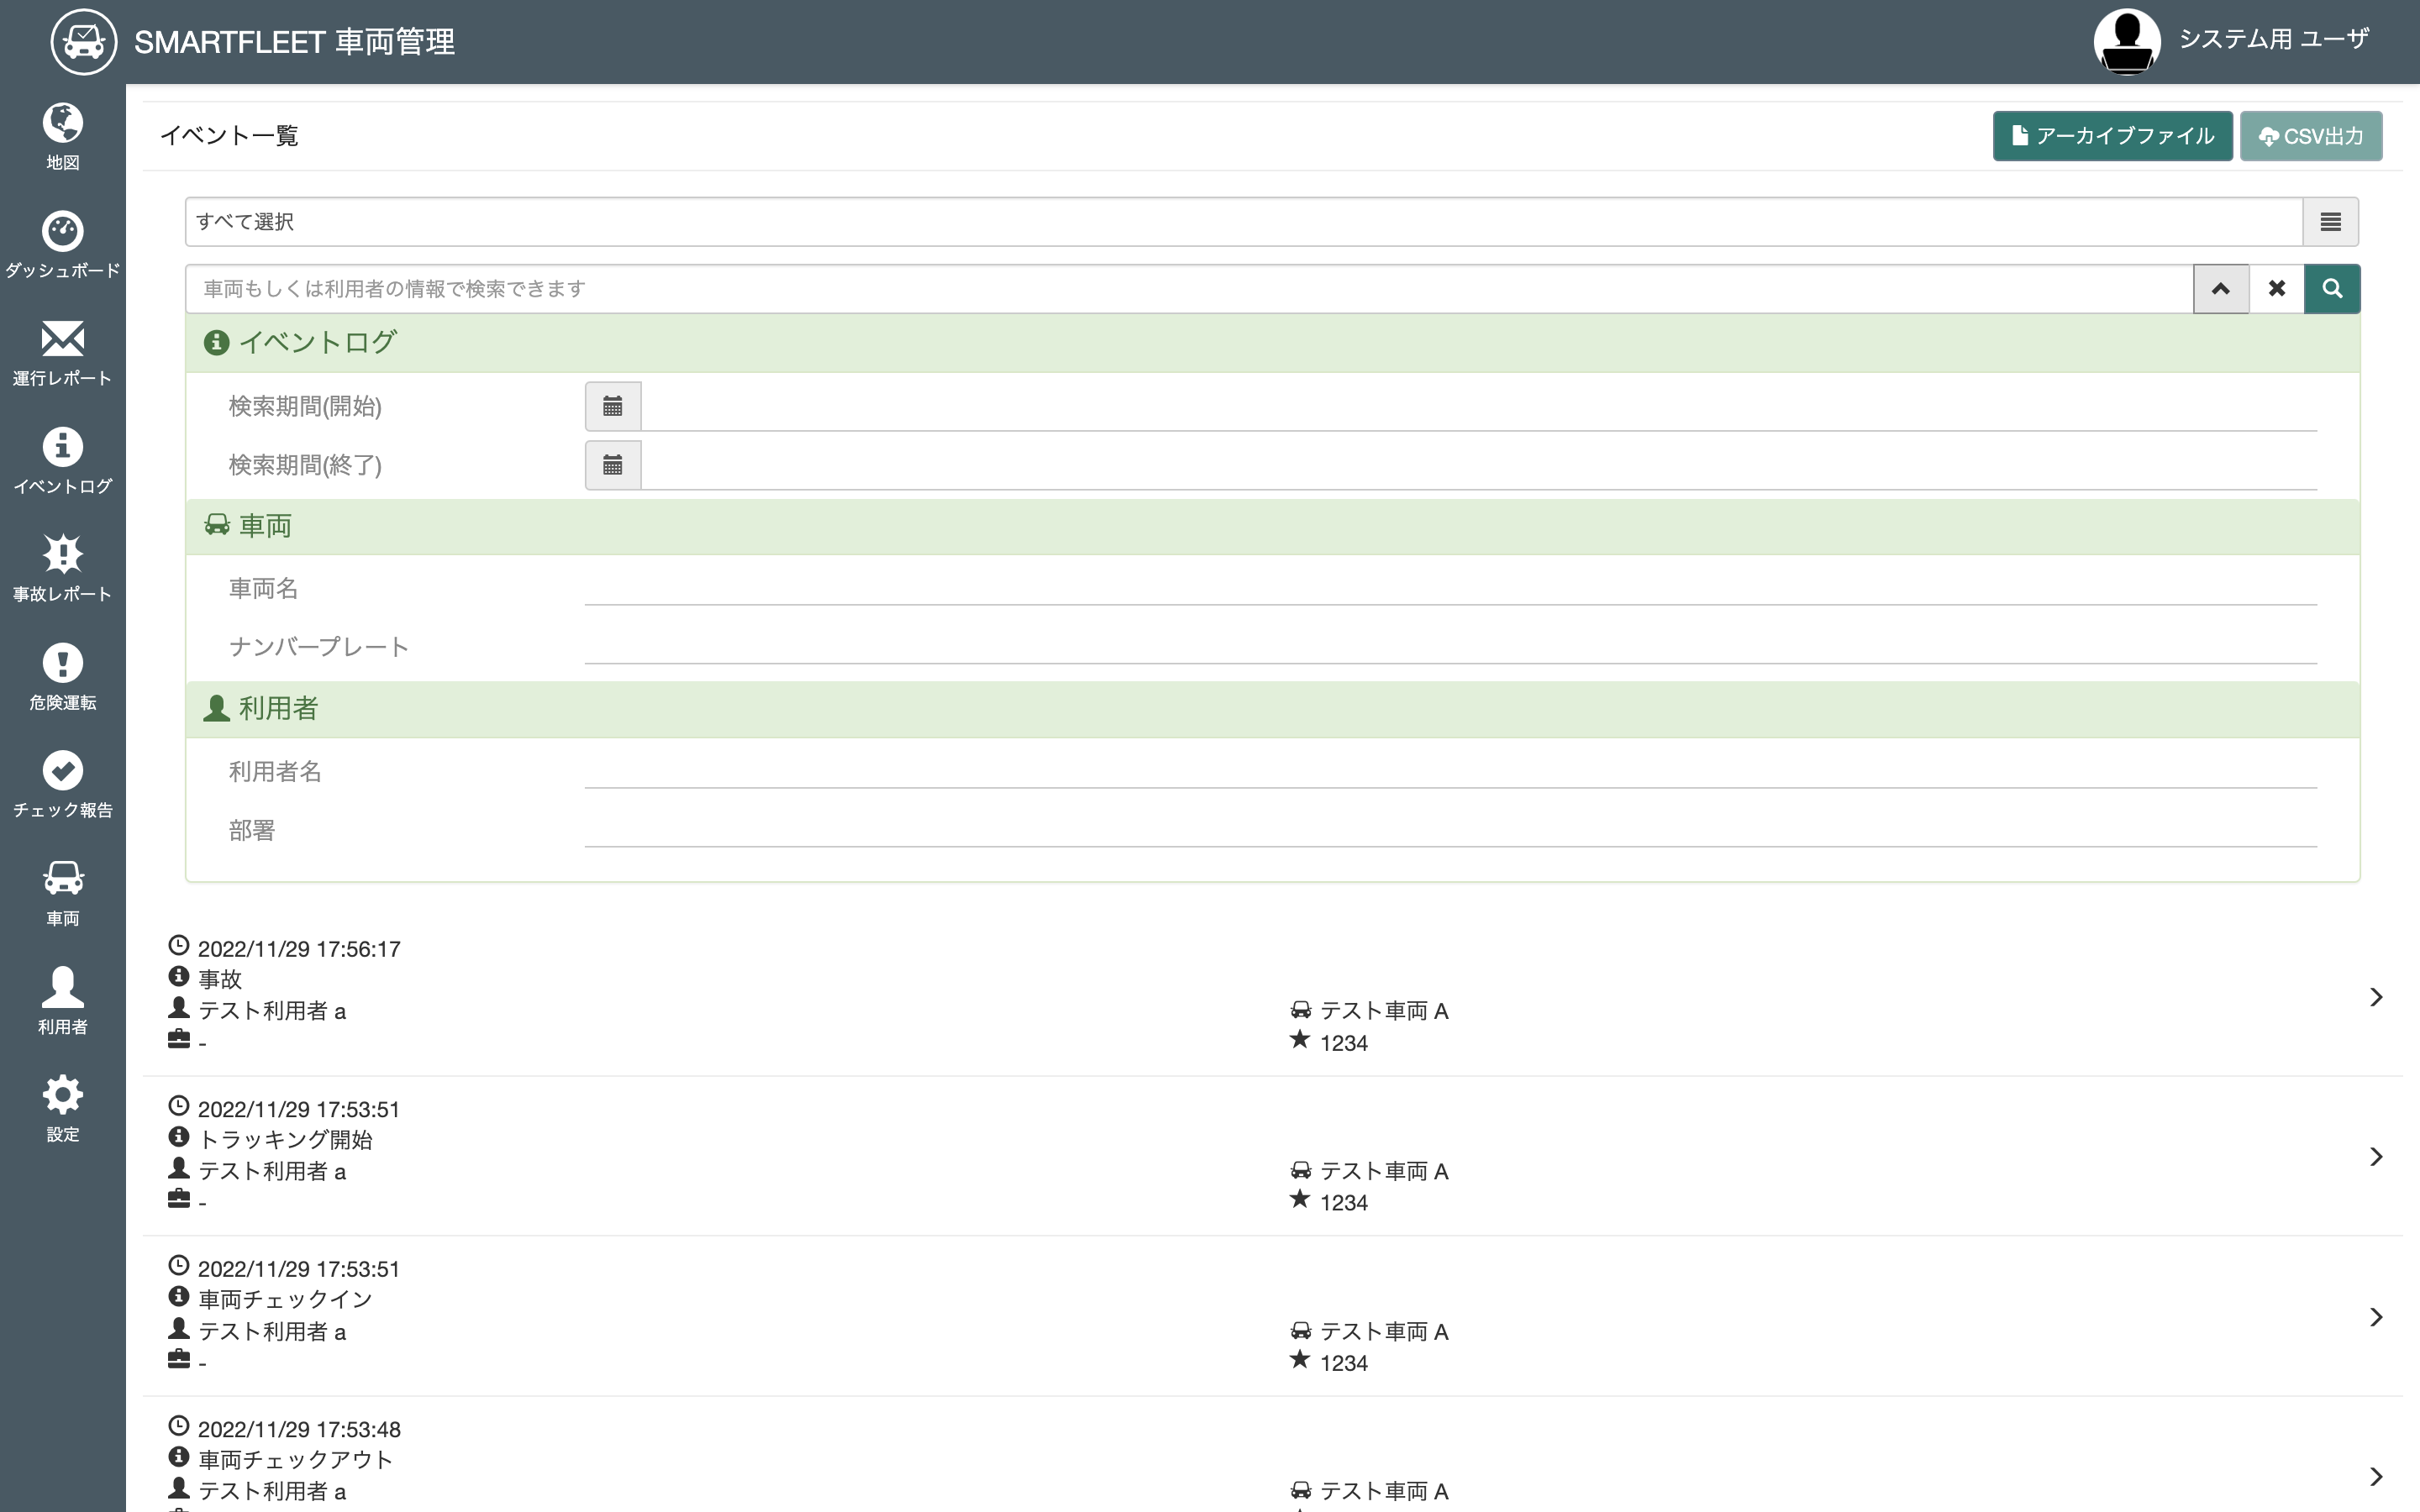Go to 運行レポート in sidebar
2420x1512 pixels.
pos(62,353)
